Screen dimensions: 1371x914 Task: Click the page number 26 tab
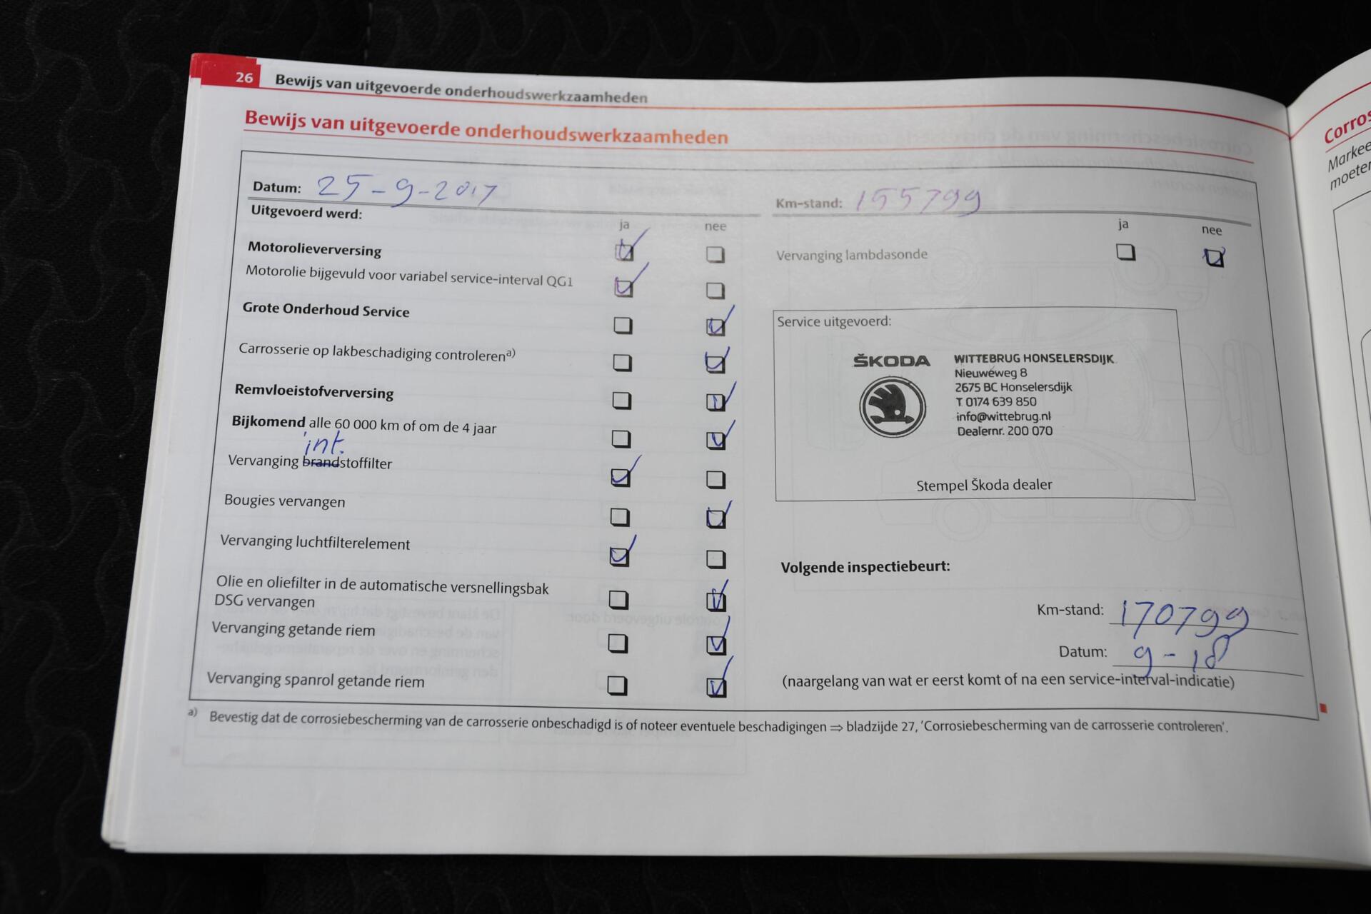pyautogui.click(x=244, y=77)
